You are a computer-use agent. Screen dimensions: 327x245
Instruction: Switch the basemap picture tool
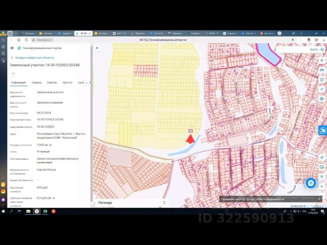322,167
